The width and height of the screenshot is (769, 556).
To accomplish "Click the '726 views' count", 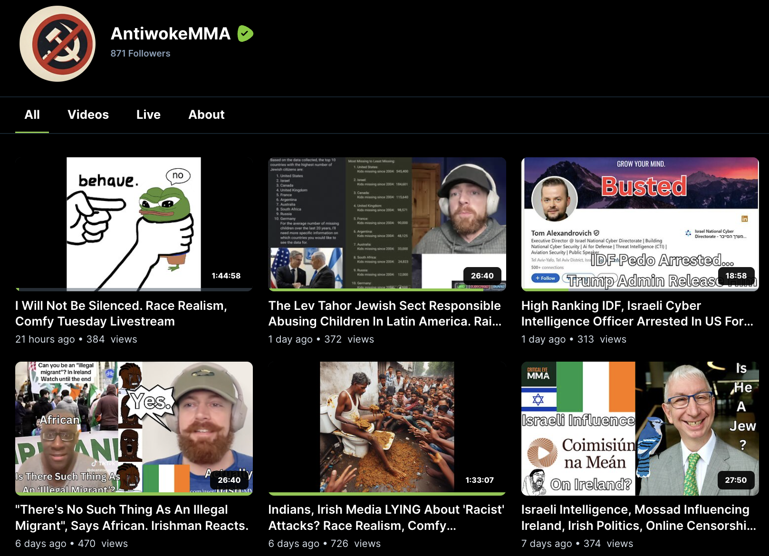I will pyautogui.click(x=356, y=544).
